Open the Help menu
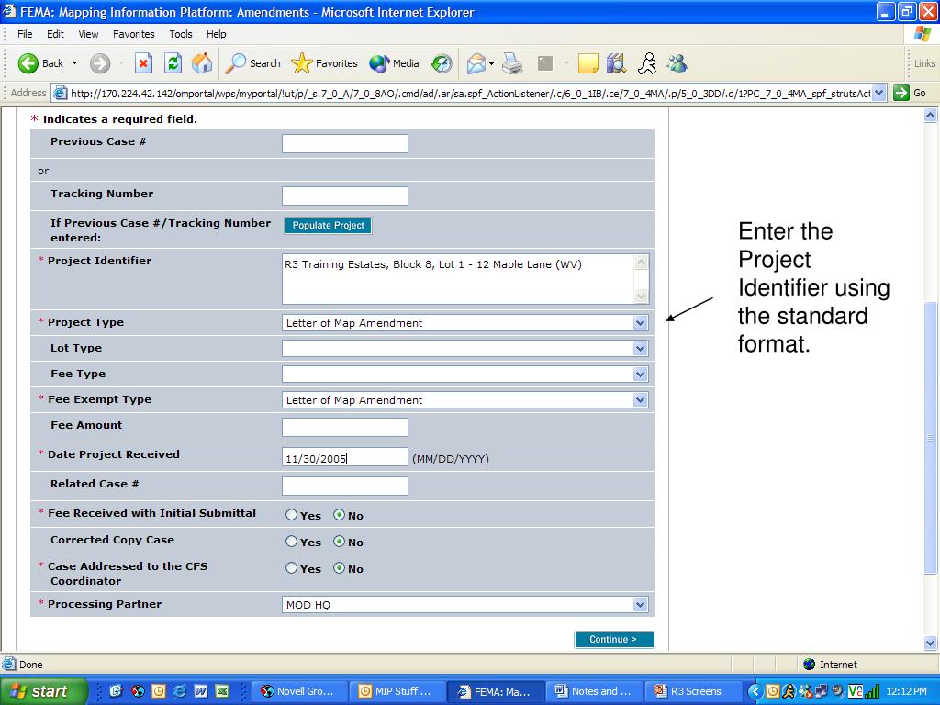Viewport: 940px width, 705px height. (x=217, y=34)
